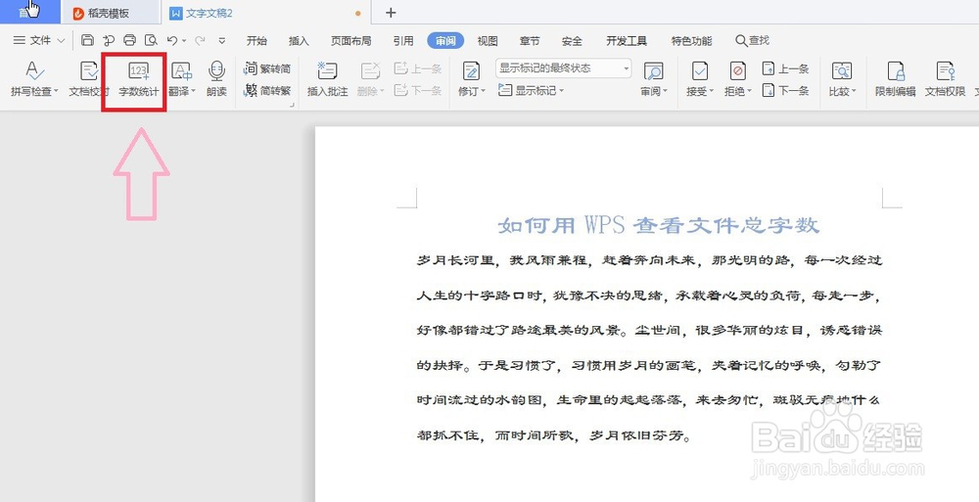This screenshot has height=502, width=979.
Task: Switch to the 稻壳模板 tab
Action: point(112,13)
